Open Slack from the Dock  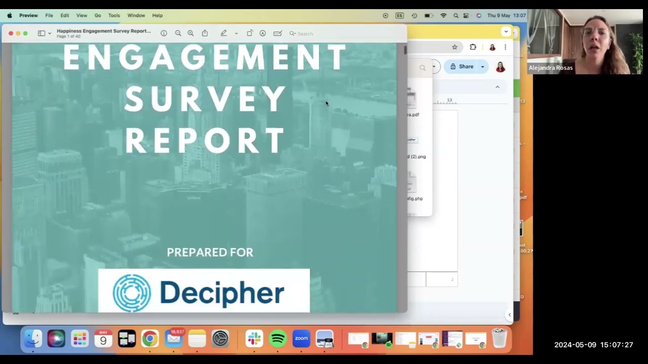tap(254, 338)
